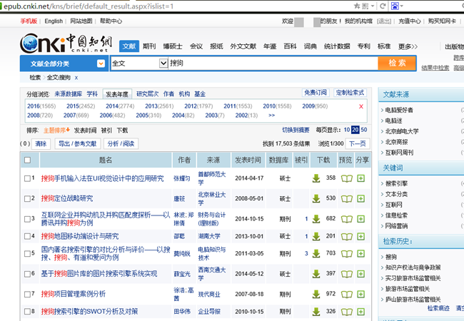Check the box for result row 7
The width and height of the screenshot is (464, 321).
tap(27, 294)
